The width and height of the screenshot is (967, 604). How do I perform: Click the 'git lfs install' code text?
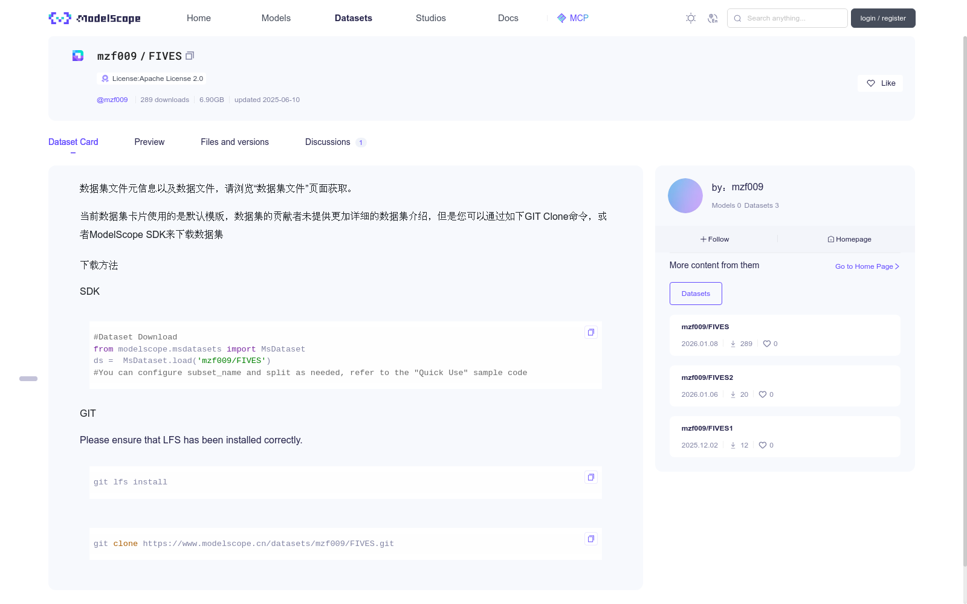[x=131, y=482]
